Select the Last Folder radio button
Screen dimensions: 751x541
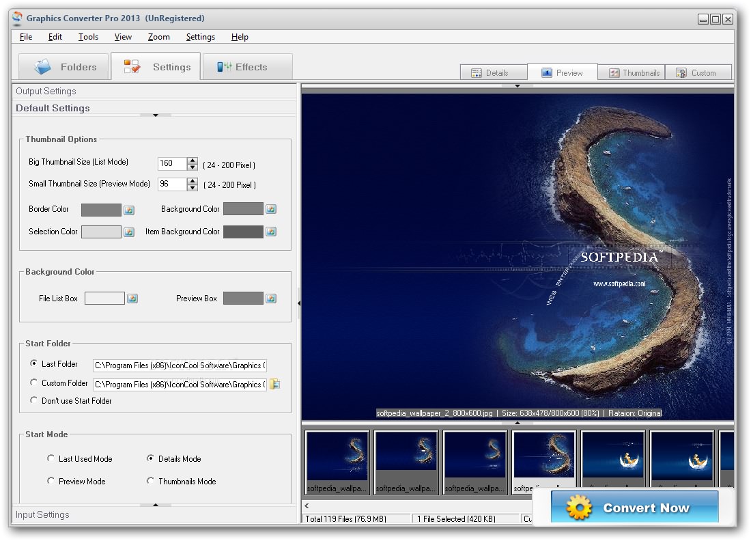coord(33,363)
